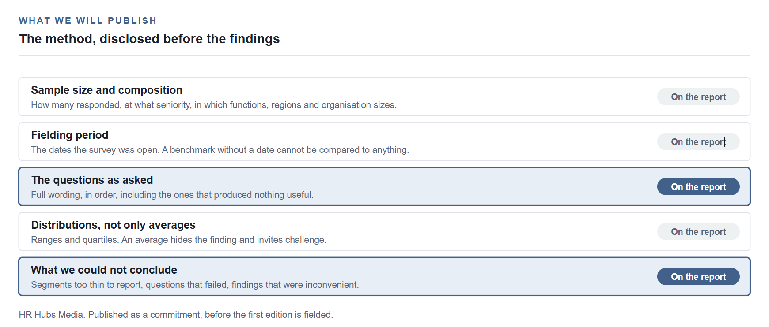Image resolution: width=769 pixels, height=327 pixels.
Task: Click 'Full wording, in order' description
Action: click(172, 195)
